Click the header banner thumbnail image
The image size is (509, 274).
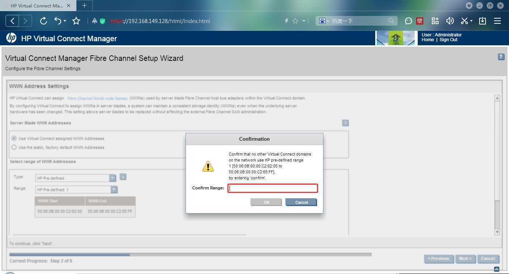(x=396, y=38)
